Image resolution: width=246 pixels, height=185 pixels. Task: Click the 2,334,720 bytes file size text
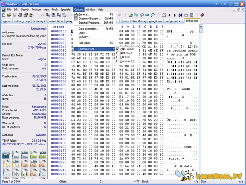pos(37,48)
